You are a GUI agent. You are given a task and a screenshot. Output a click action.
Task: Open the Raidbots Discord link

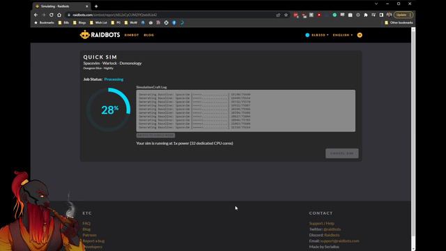pos(332,235)
